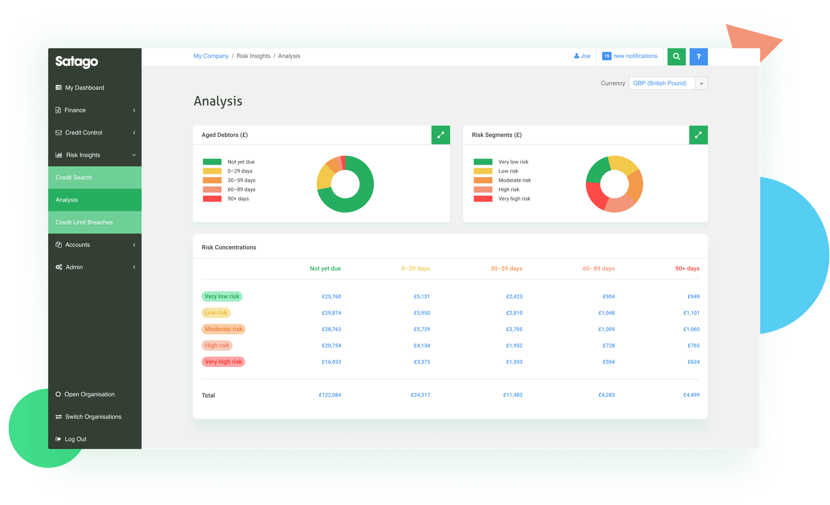Click the My Dashboard list icon

(59, 88)
